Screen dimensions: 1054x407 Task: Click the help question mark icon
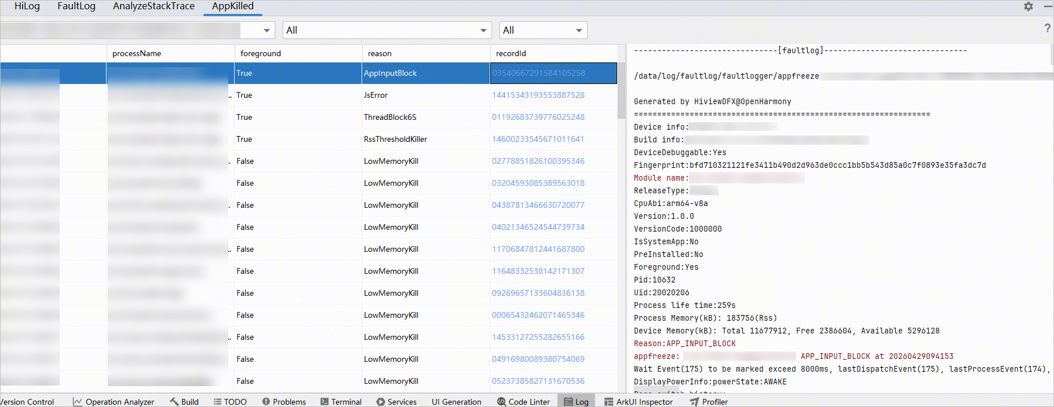[1048, 28]
